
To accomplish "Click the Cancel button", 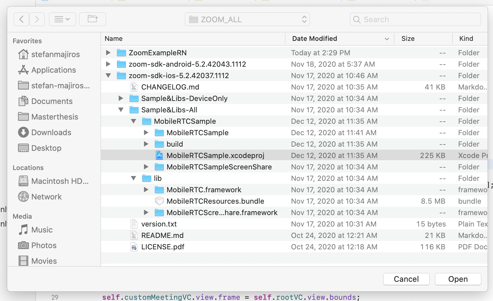I will pyautogui.click(x=406, y=279).
